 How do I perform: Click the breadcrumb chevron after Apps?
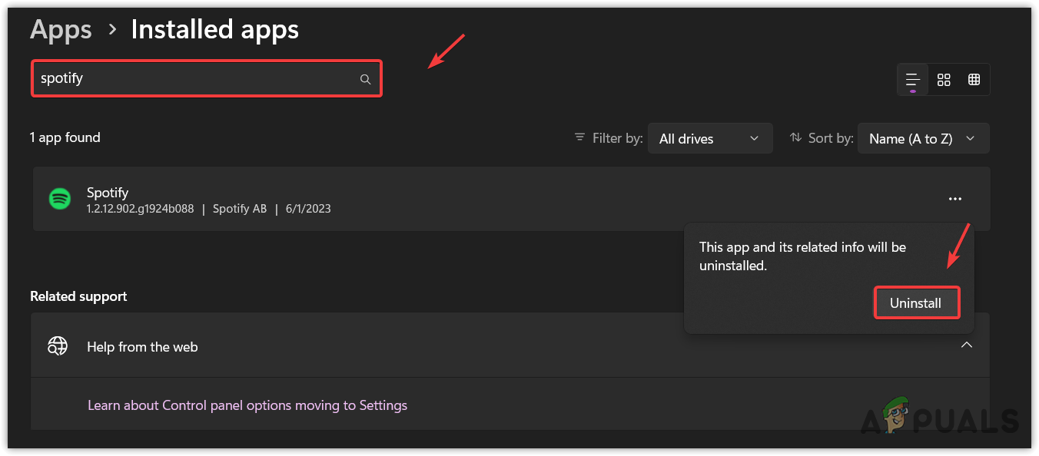tap(112, 30)
